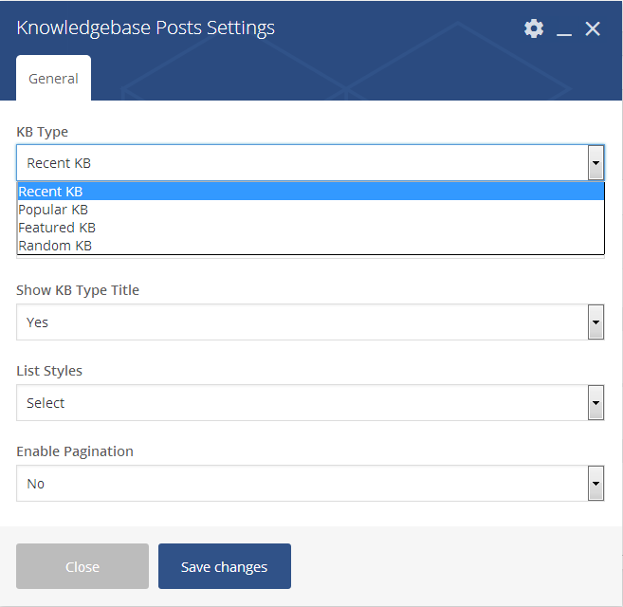Expand List Styles using its arrow button

596,403
